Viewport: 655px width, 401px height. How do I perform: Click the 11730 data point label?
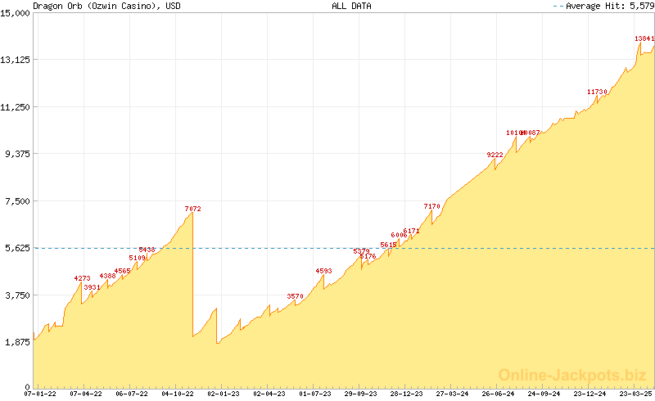click(597, 92)
